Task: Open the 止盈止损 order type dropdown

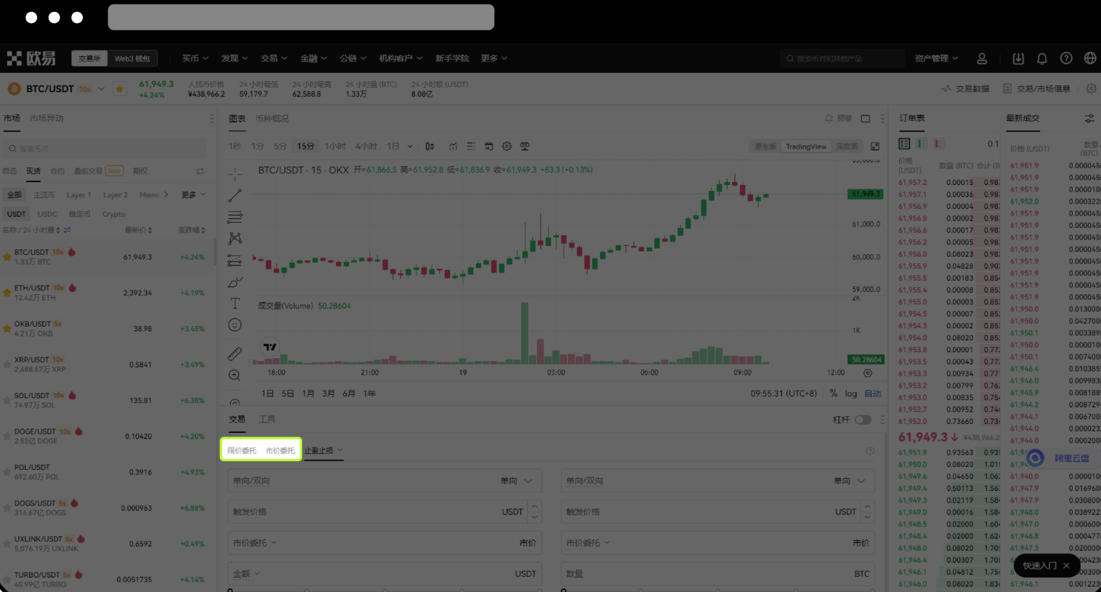Action: (x=323, y=450)
